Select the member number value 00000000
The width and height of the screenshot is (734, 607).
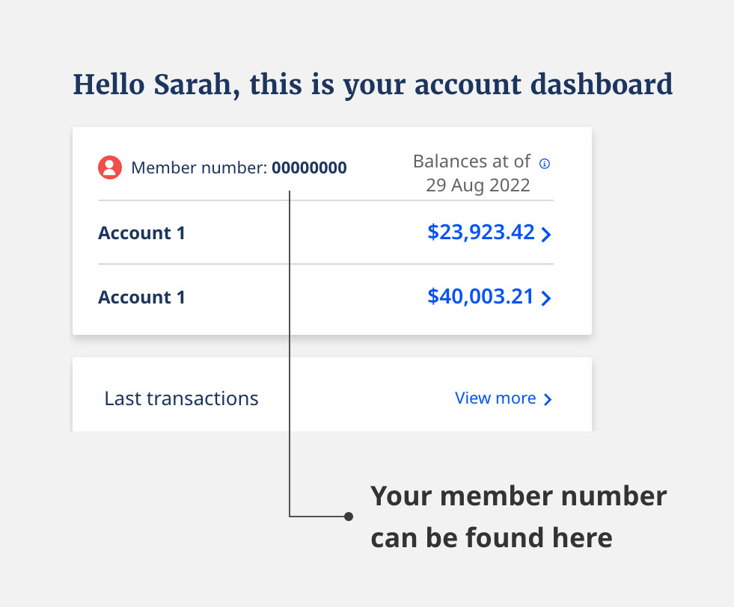tap(309, 168)
